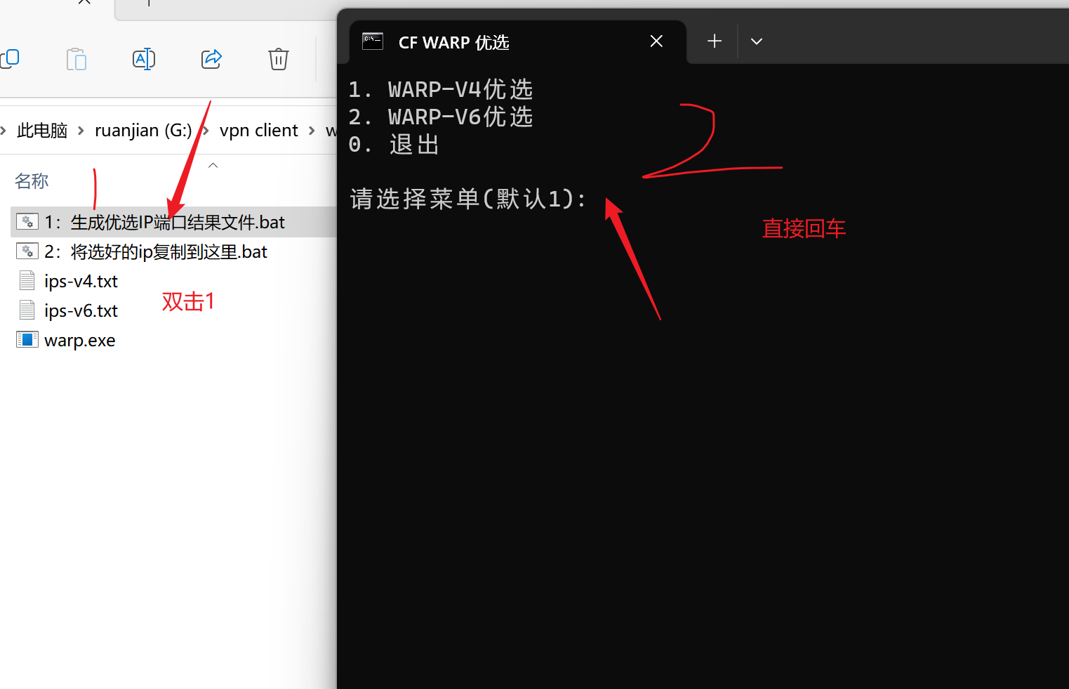Select file 2：将选好的ip复制到这里.bat
Screen dimensions: 1069x689
(156, 252)
